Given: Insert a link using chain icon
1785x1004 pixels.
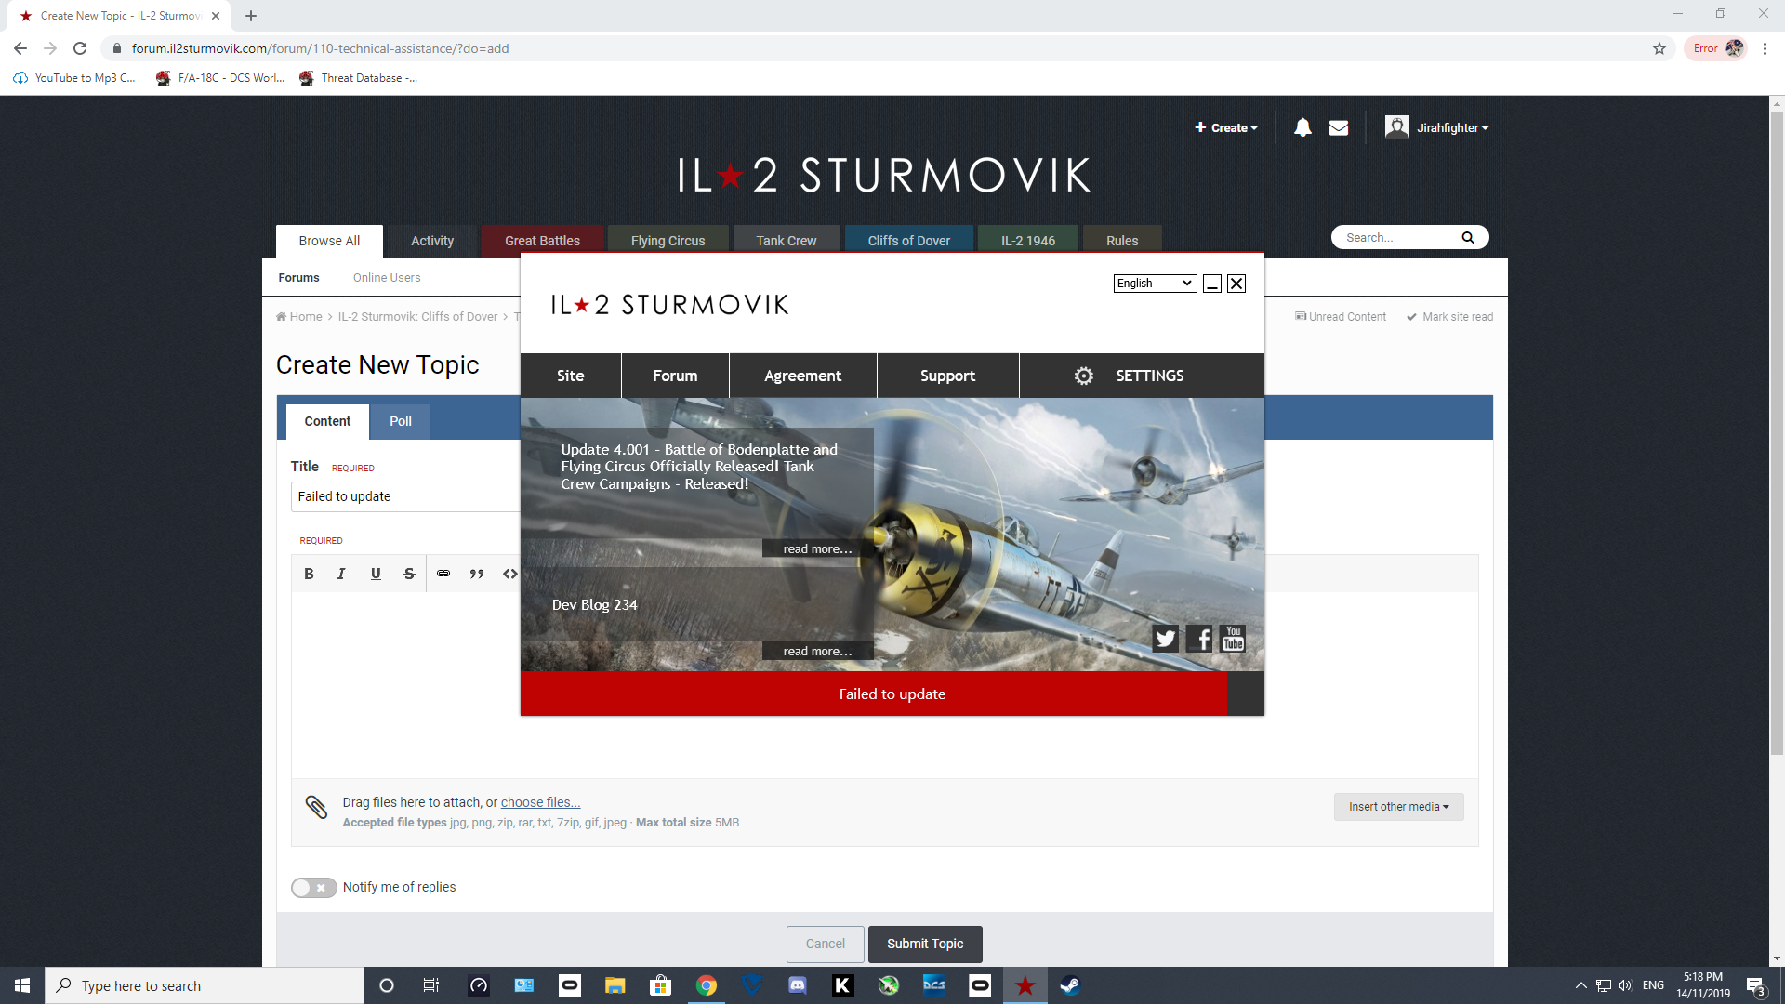Looking at the screenshot, I should click(x=443, y=574).
